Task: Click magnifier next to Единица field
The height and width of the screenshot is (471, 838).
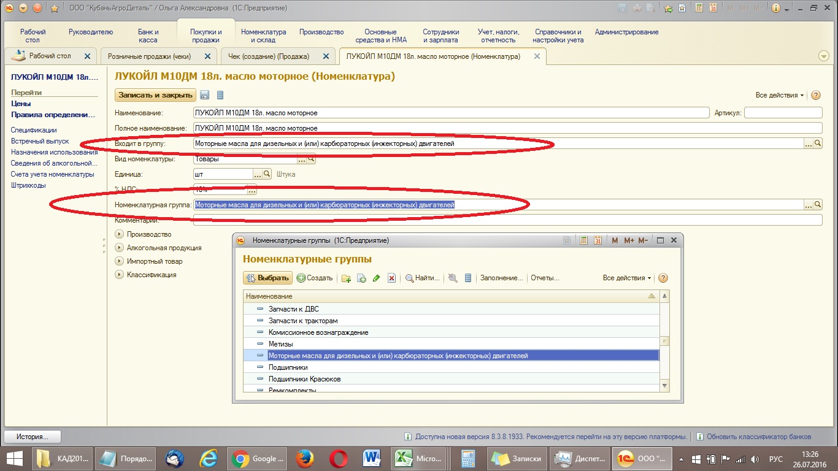Action: coord(267,174)
